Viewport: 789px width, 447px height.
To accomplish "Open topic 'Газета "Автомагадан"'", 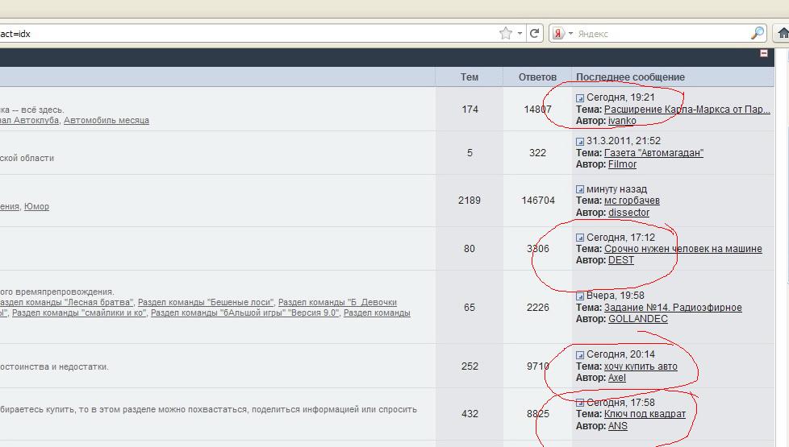I will pyautogui.click(x=653, y=153).
